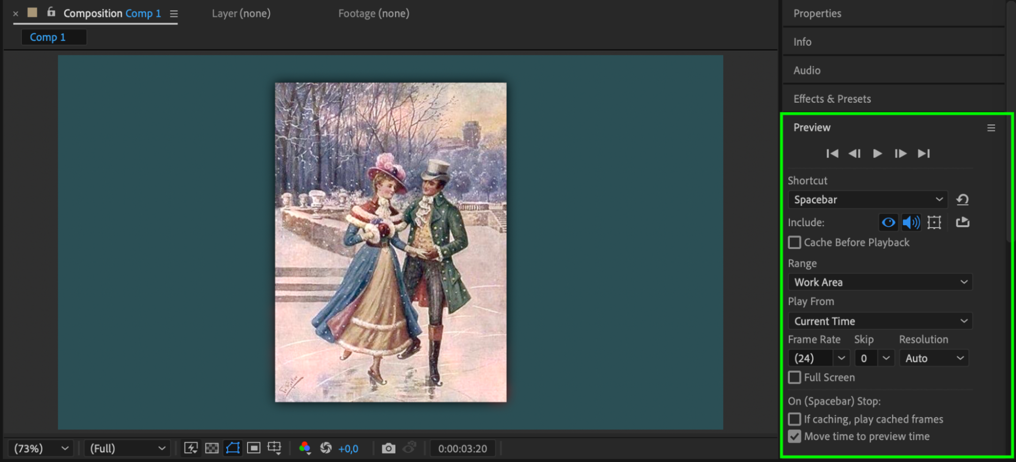Screen dimensions: 1016x462
Task: Click the right panel vertical scrollbar
Action: [1010, 122]
